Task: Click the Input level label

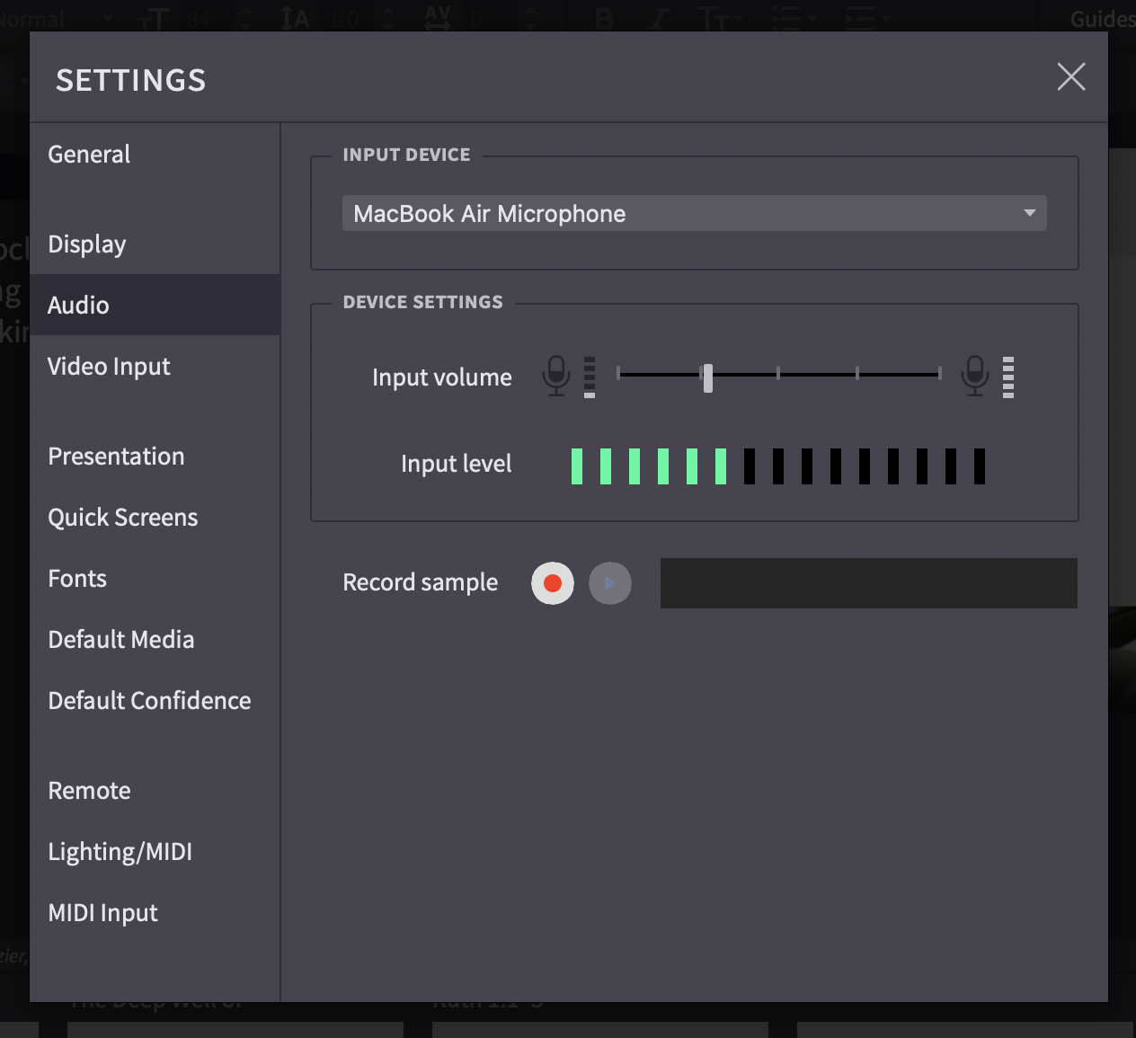Action: tap(456, 464)
